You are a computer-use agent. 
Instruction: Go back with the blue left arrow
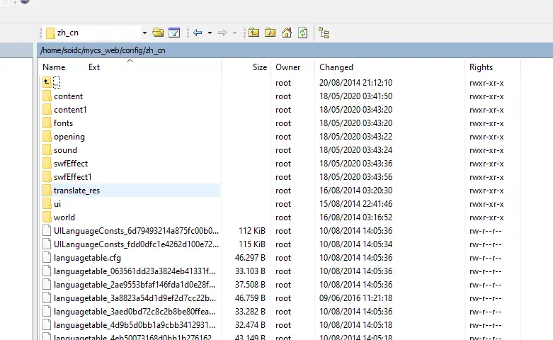point(198,33)
